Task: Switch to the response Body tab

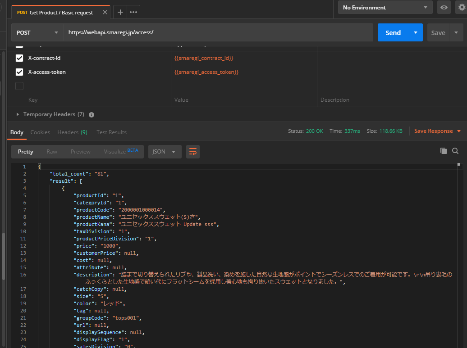Action: point(17,132)
